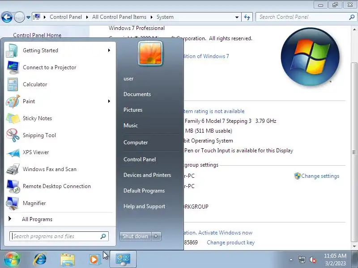358x268 pixels.
Task: Show hidden tray icons arrow
Action: (x=291, y=260)
